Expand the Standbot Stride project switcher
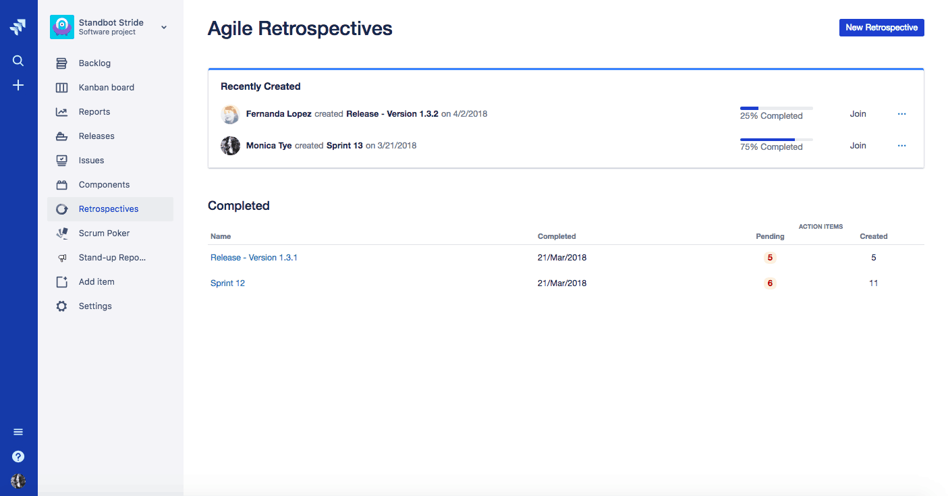 pyautogui.click(x=163, y=27)
